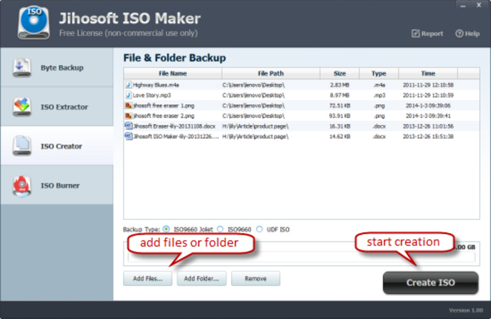491x319 pixels.
Task: Switch to the ISO Burner tab
Action: [57, 185]
